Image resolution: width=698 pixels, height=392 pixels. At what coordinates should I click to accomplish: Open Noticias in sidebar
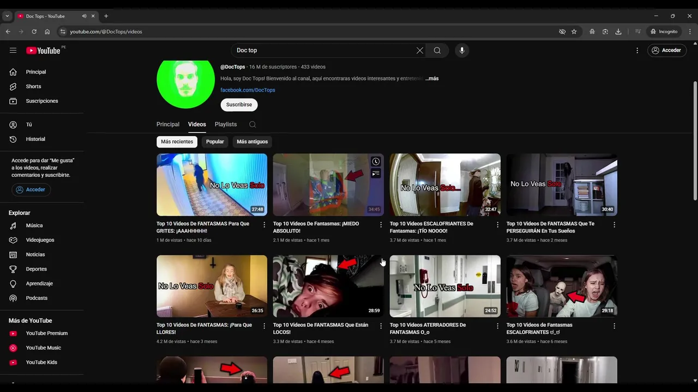pos(42,254)
